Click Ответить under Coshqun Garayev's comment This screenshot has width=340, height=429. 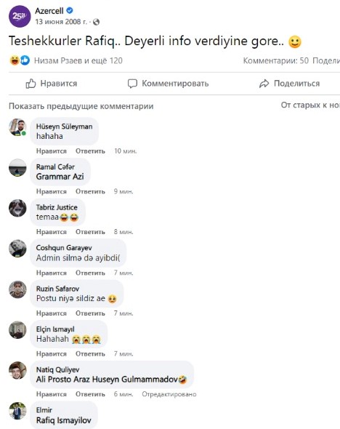(x=90, y=273)
